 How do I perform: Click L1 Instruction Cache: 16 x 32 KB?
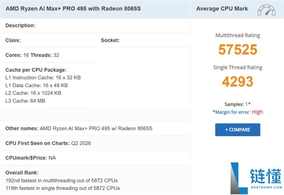tap(43, 78)
